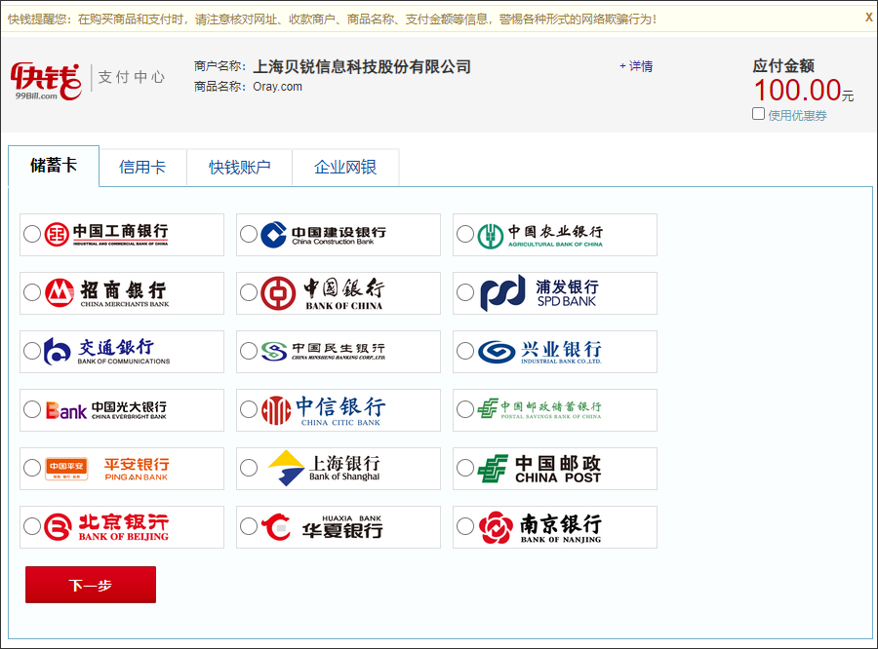Click the amount 100.00 元
The width and height of the screenshot is (878, 649).
804,90
